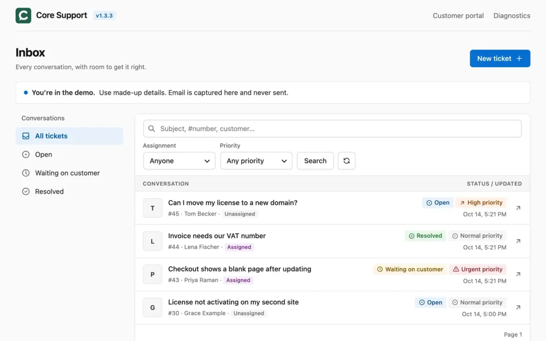Click the STATUS / UPDATED column header
Image resolution: width=546 pixels, height=341 pixels.
(494, 184)
